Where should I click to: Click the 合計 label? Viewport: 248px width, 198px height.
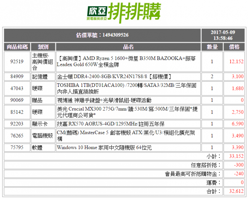[213, 191]
